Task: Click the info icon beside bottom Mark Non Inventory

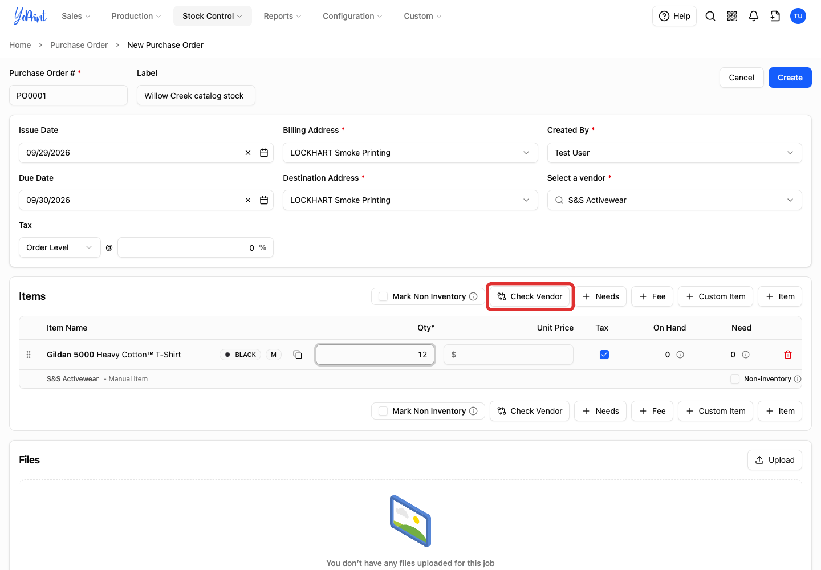Action: coord(473,411)
